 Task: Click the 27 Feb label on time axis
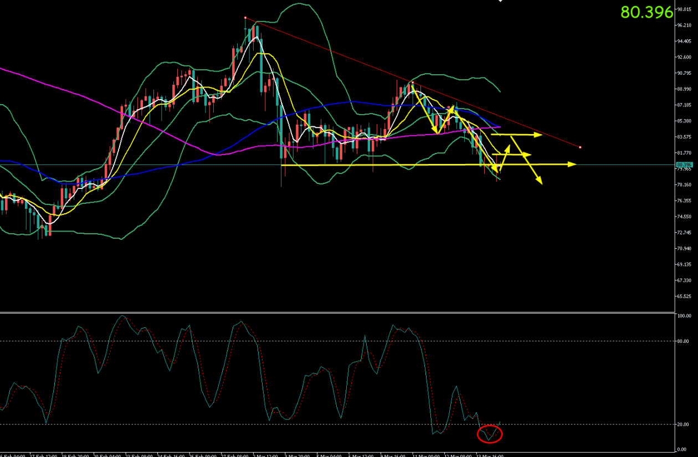click(x=235, y=455)
